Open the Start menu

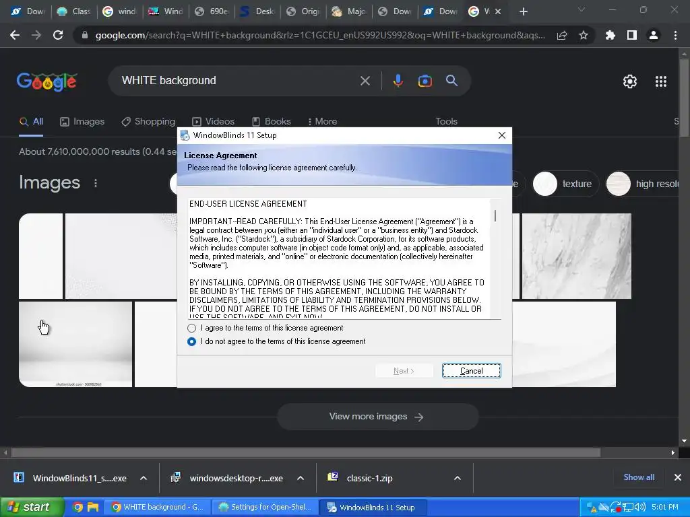click(x=32, y=507)
